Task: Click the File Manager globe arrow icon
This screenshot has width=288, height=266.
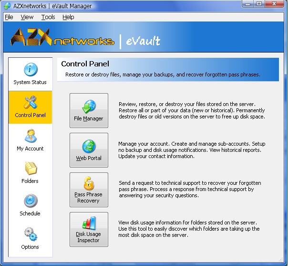Action: [x=89, y=106]
